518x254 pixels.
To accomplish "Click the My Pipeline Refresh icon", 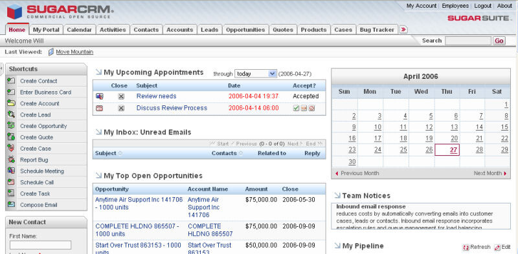I will pyautogui.click(x=466, y=248).
